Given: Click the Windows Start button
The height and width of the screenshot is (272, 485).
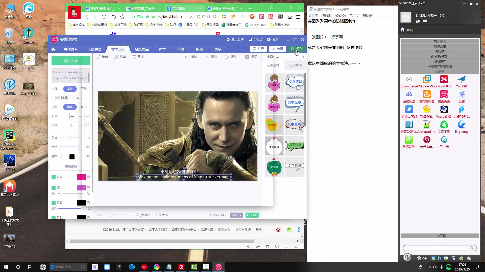Looking at the screenshot, I should [6, 267].
